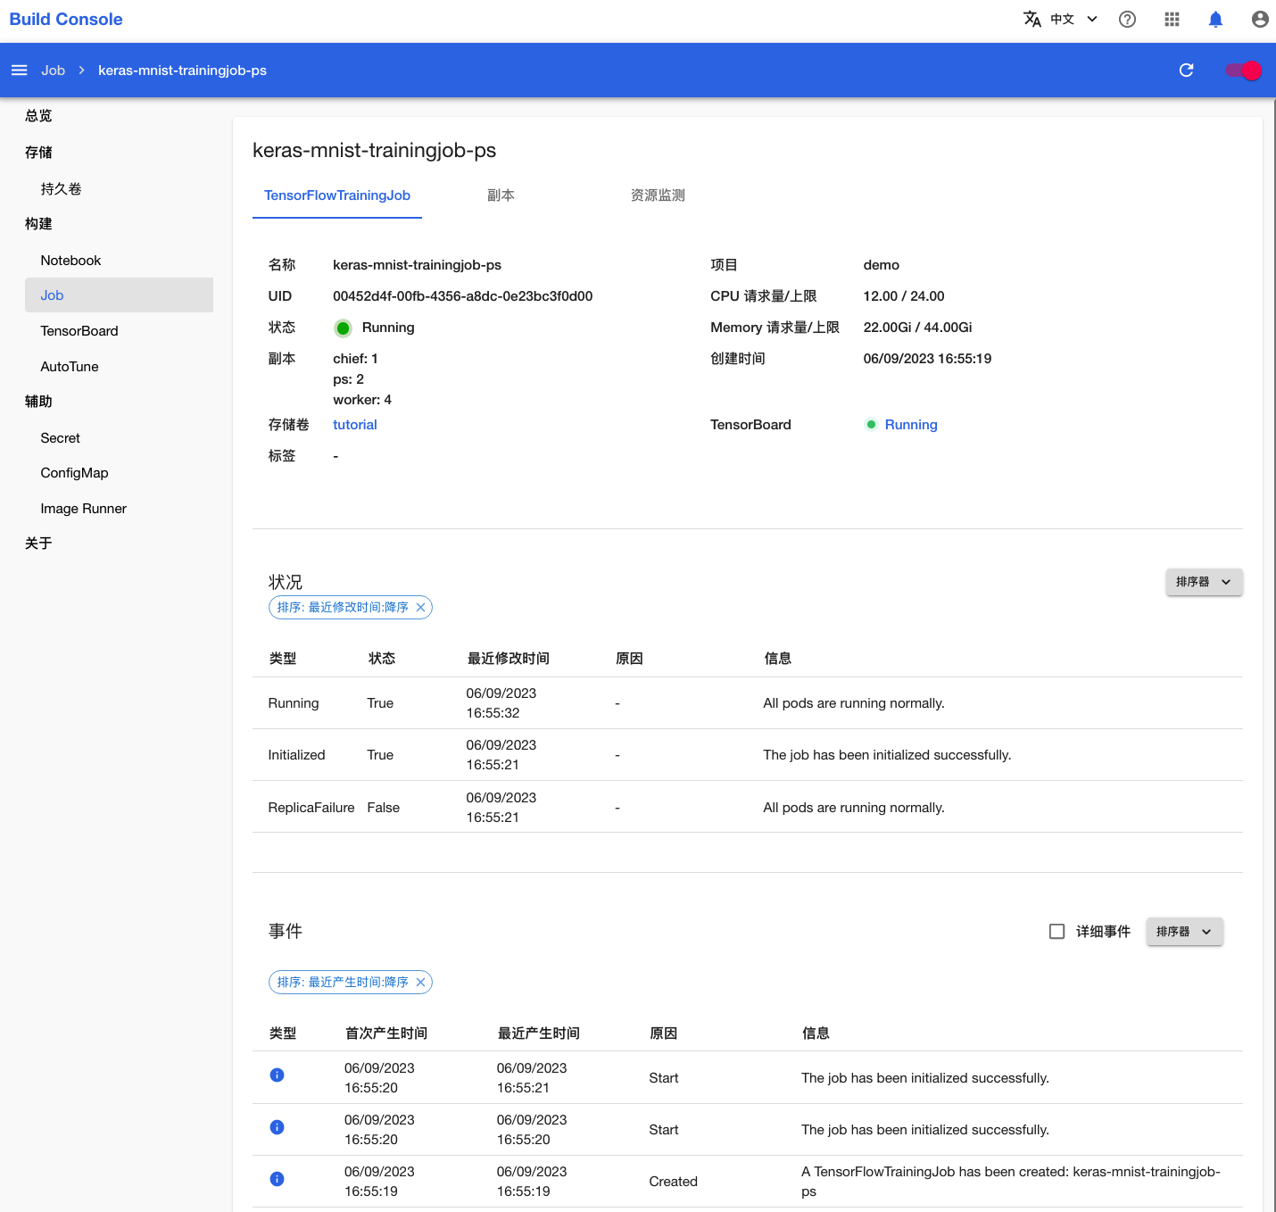Click 最近产生时间 column header

click(539, 1034)
